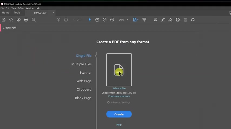This screenshot has width=231, height=129.
Task: Add a comment with sticky note icon
Action: [156, 20]
